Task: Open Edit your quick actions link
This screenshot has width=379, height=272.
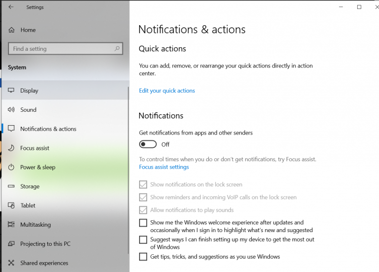Action: (167, 91)
